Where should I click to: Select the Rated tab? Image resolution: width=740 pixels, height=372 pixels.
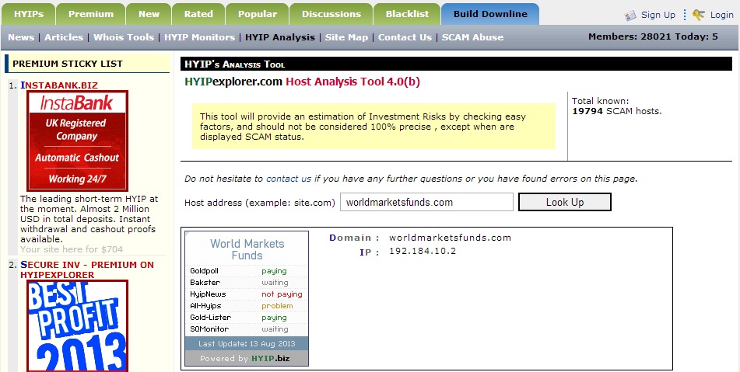coord(198,14)
